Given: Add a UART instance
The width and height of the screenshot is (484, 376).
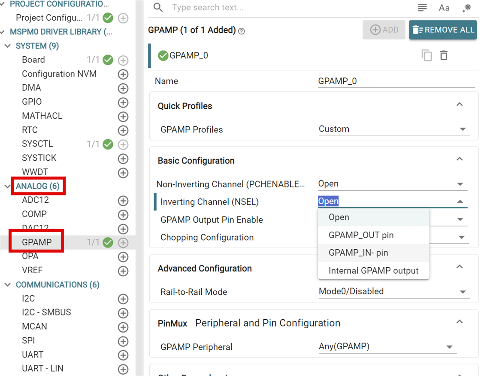Looking at the screenshot, I should [x=123, y=355].
